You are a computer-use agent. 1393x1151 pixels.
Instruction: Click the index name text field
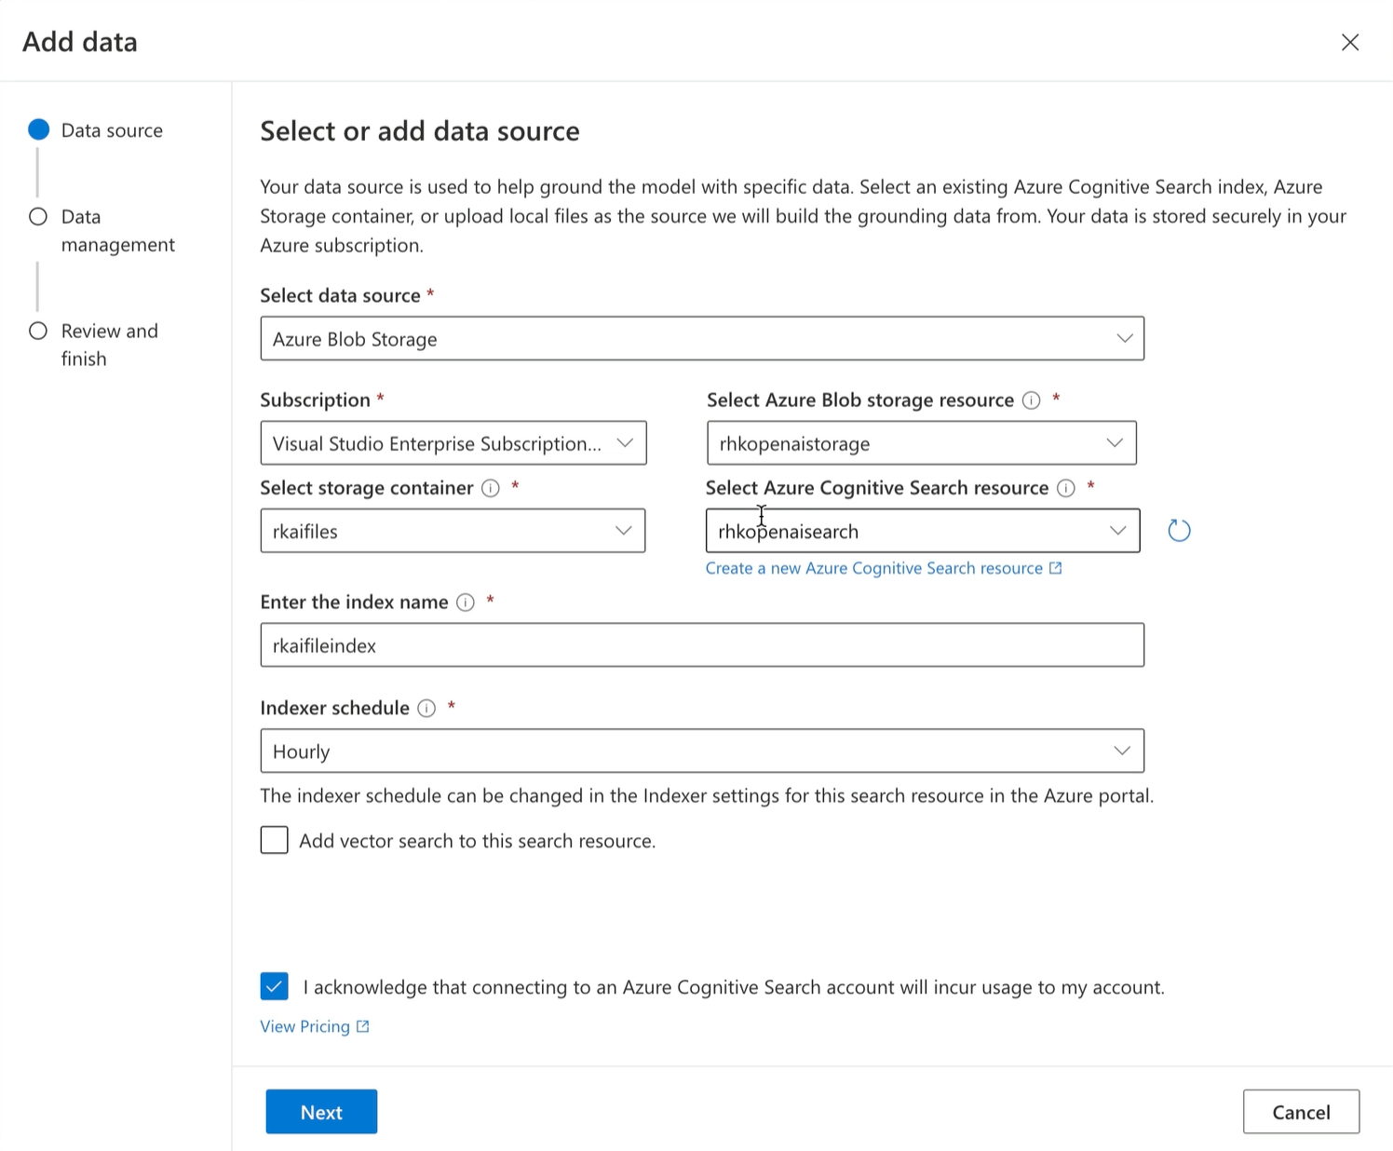tap(701, 645)
